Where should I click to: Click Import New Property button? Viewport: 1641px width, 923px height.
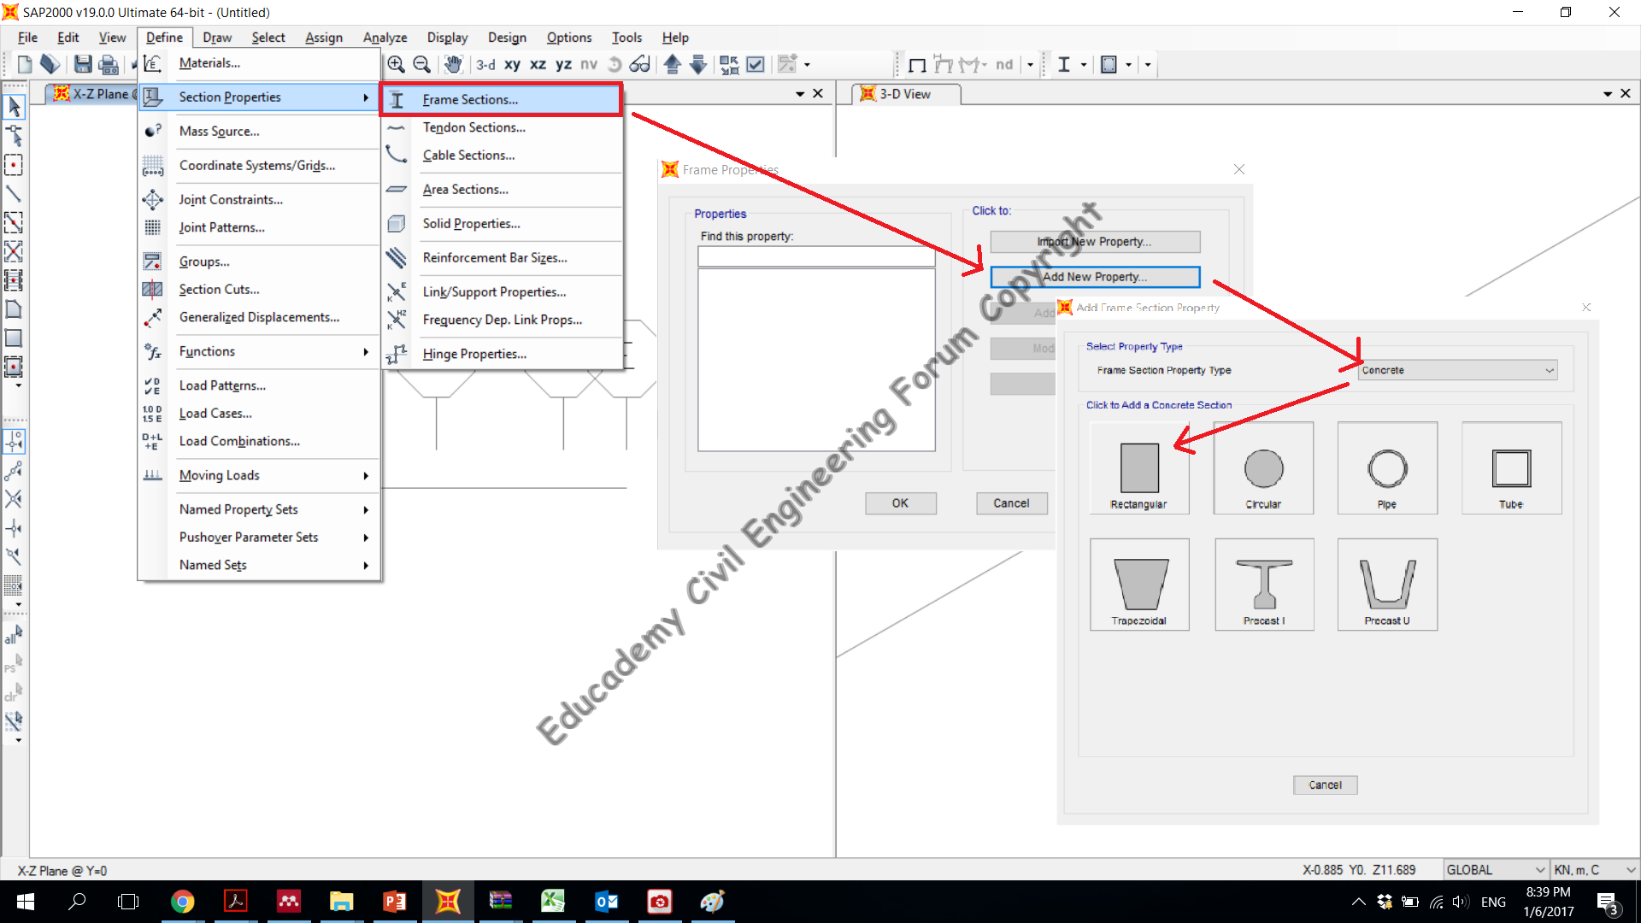point(1095,242)
